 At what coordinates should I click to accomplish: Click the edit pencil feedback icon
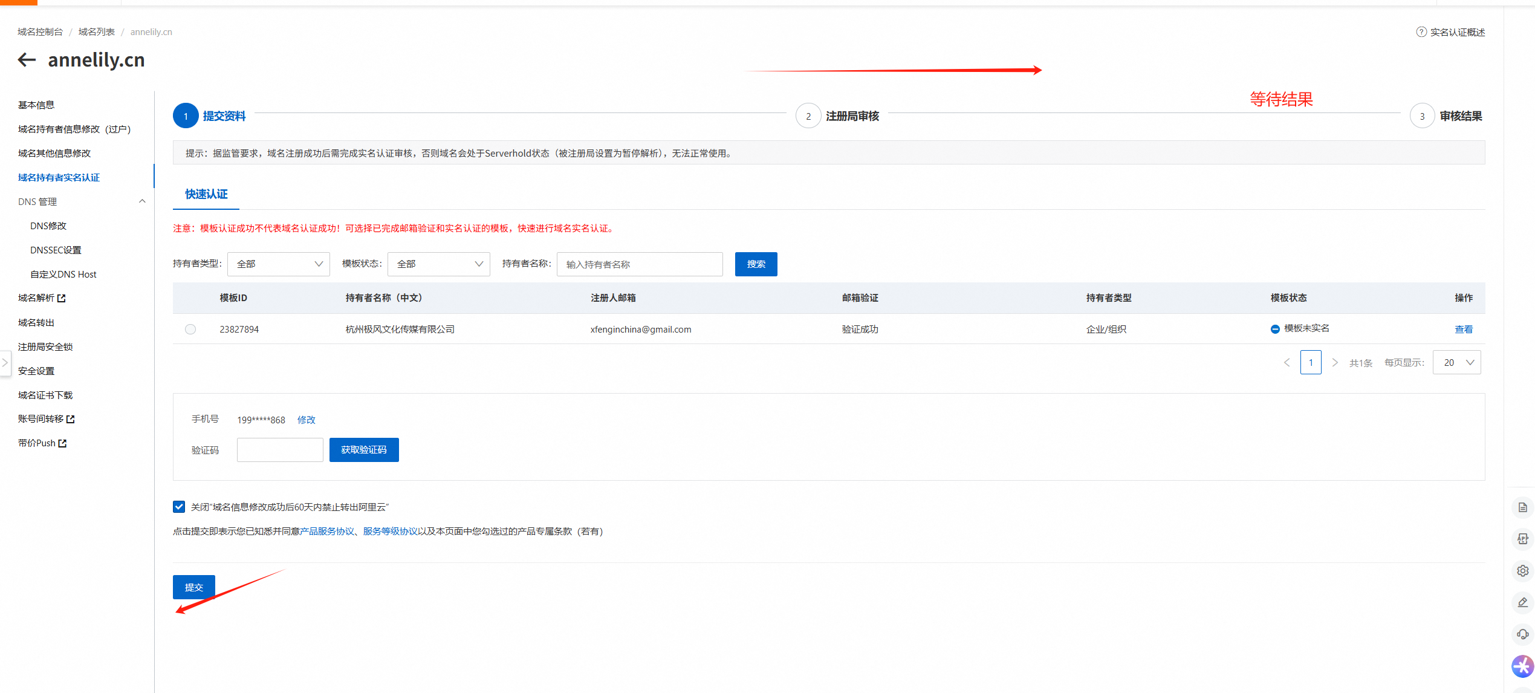click(1522, 602)
